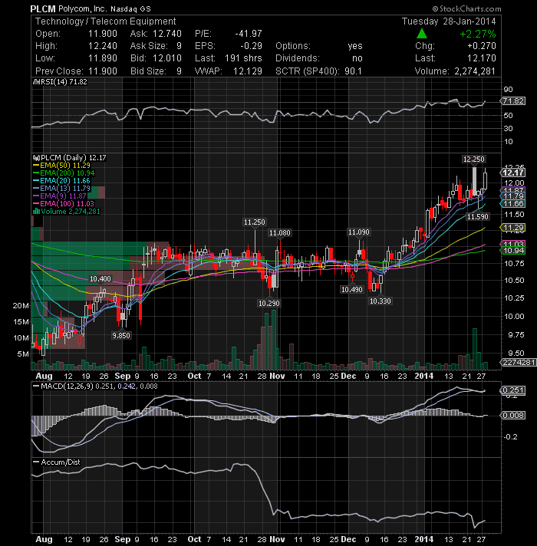
Task: Click the date Tuesday 28-Jan-2014
Action: click(449, 21)
